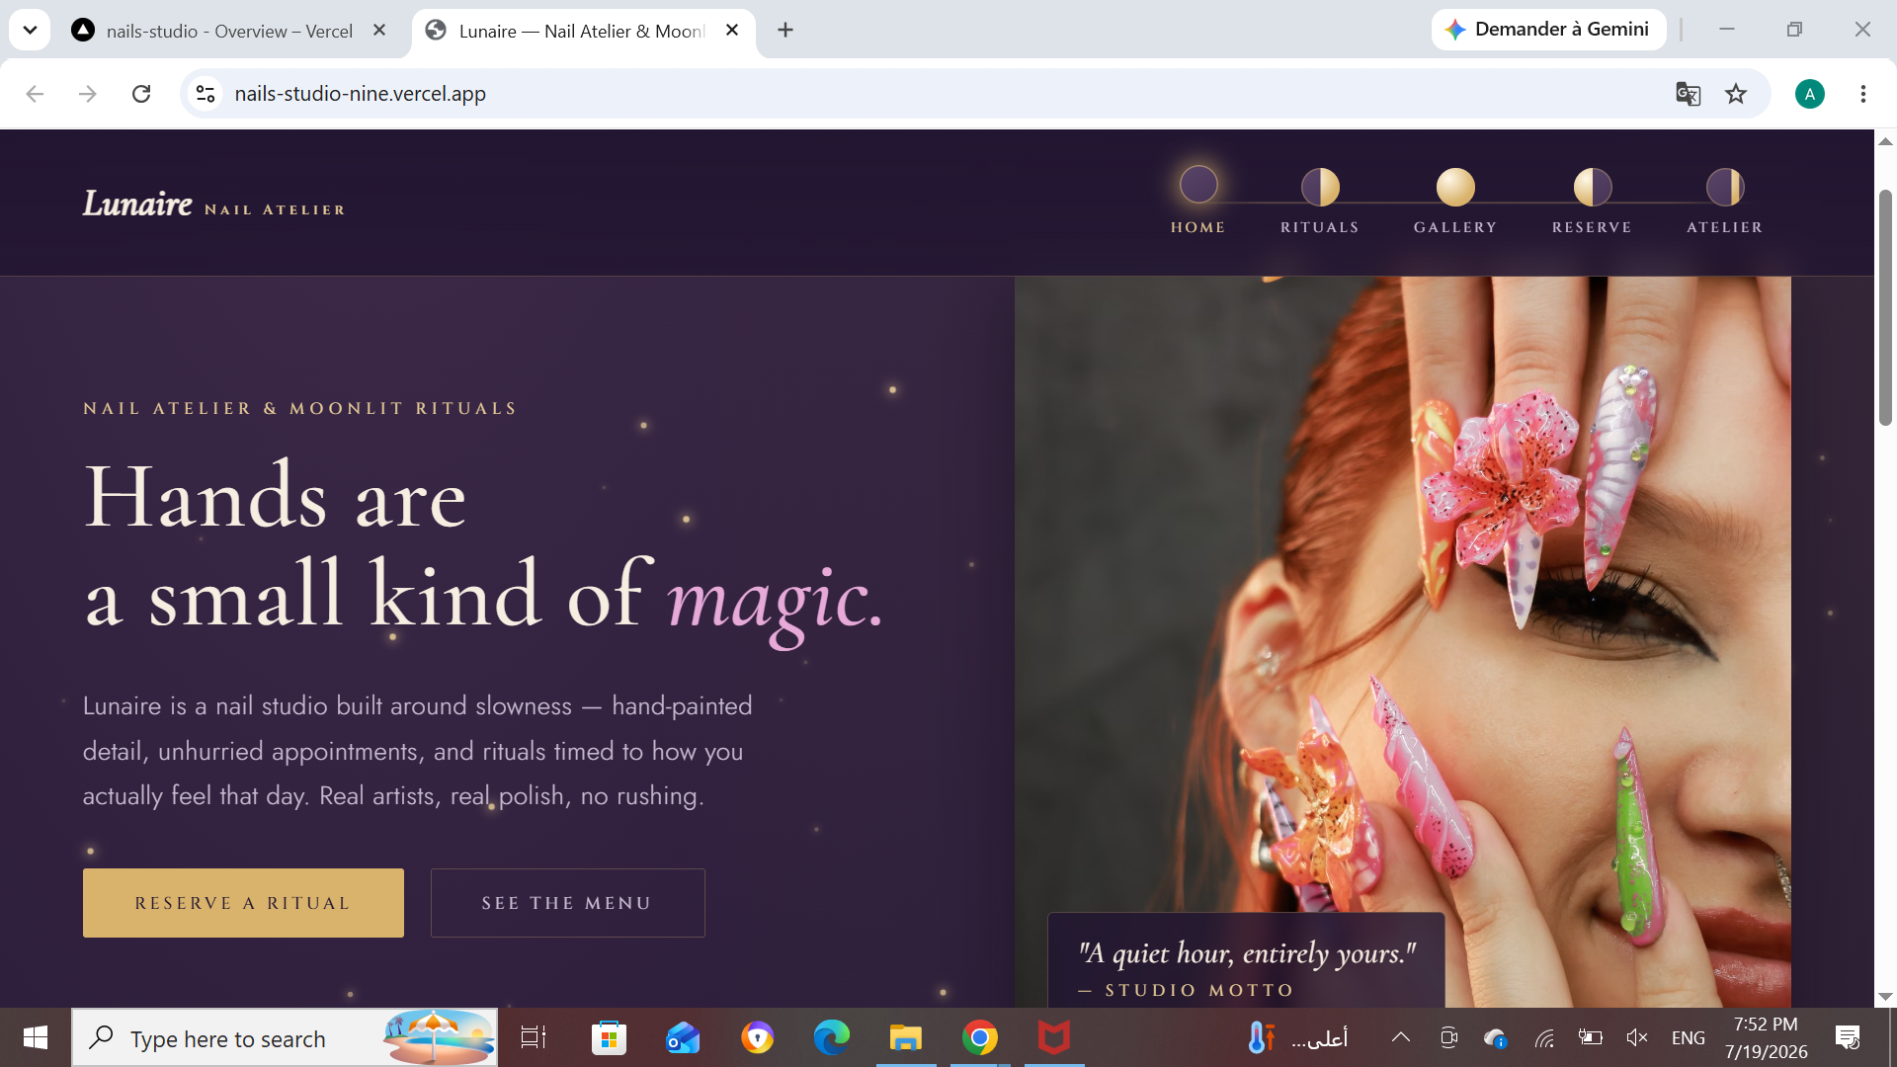Open Task View on the taskbar
Image resolution: width=1897 pixels, height=1067 pixels.
[534, 1037]
